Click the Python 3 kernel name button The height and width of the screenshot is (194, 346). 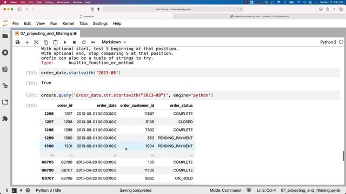(328, 42)
